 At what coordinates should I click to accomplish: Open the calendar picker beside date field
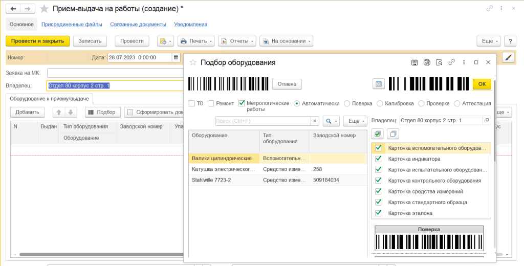[x=176, y=57]
